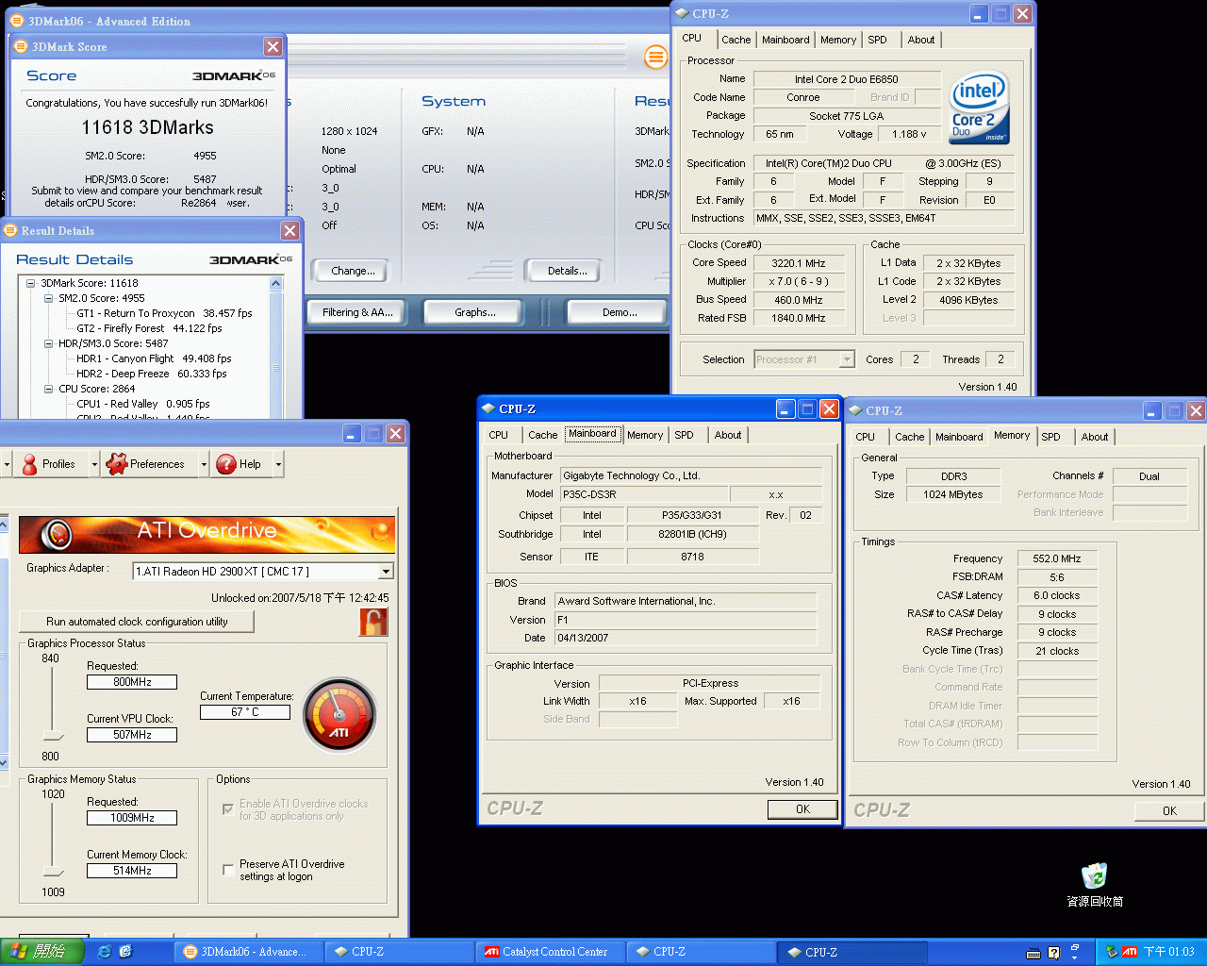The image size is (1207, 966).
Task: Click the Current Temperature 67 °C field
Action: [x=245, y=712]
